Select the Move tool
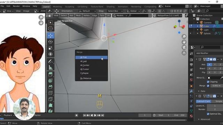 [x=51, y=35]
